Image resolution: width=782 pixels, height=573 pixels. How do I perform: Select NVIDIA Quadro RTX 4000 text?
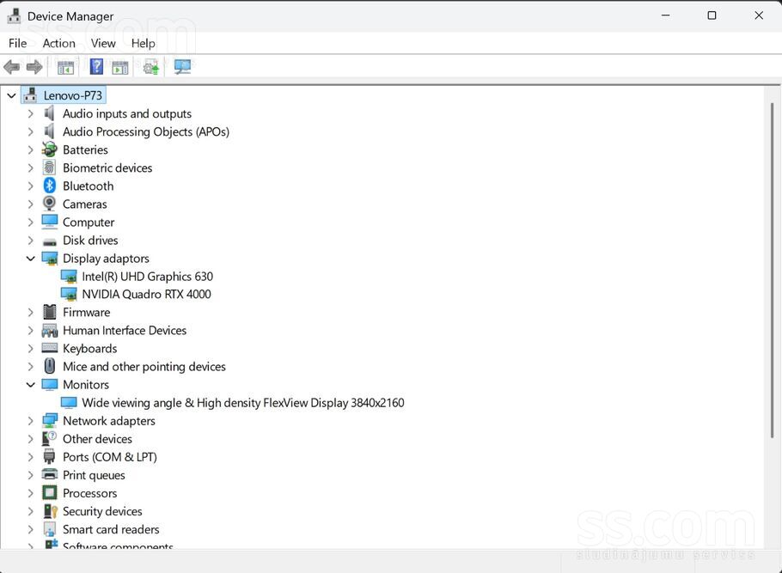point(146,294)
